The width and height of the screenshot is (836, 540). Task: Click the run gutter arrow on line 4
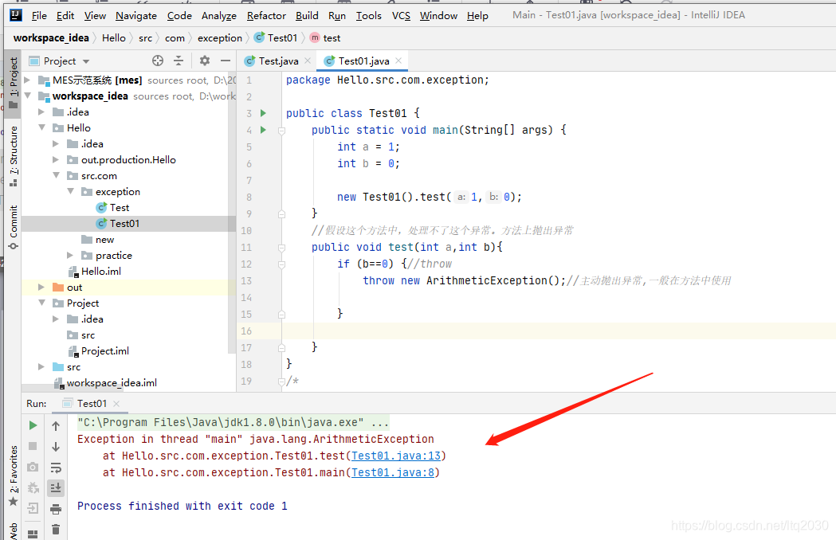263,130
